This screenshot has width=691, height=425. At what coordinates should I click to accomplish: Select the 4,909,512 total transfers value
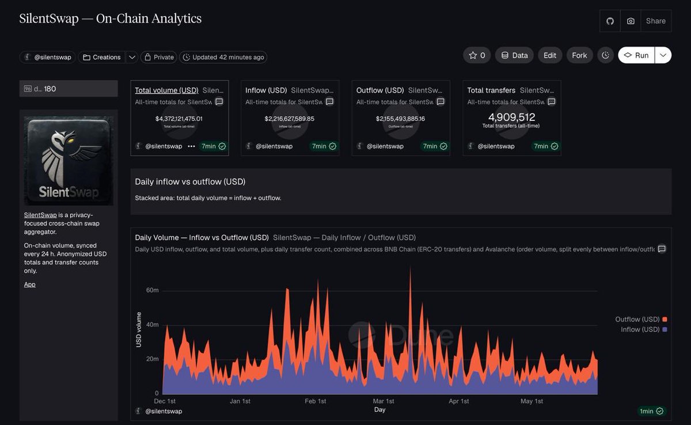click(512, 117)
